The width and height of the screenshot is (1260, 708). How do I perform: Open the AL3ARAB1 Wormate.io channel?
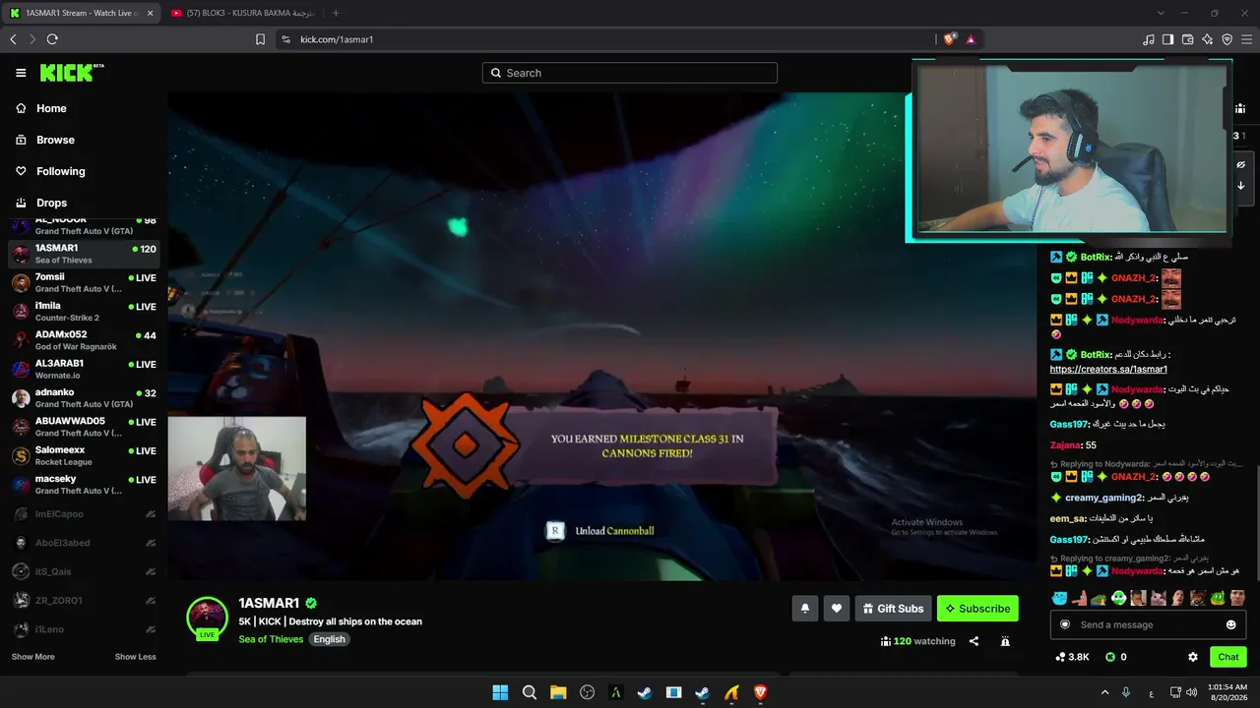tap(84, 369)
